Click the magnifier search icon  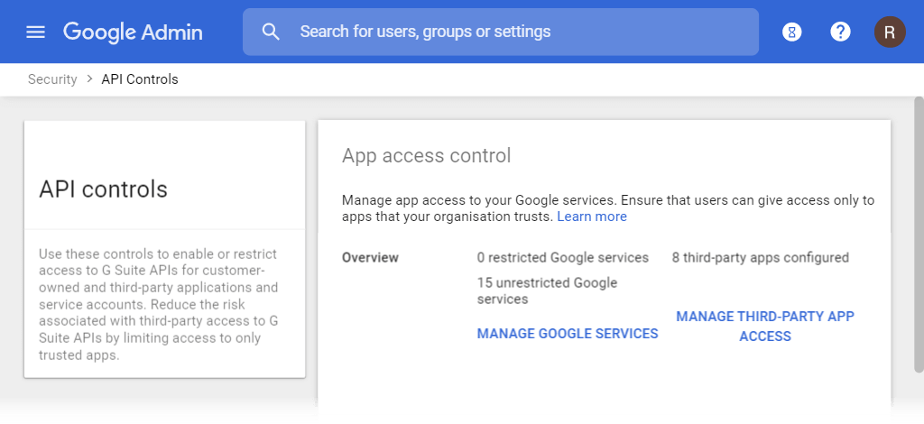tap(271, 32)
